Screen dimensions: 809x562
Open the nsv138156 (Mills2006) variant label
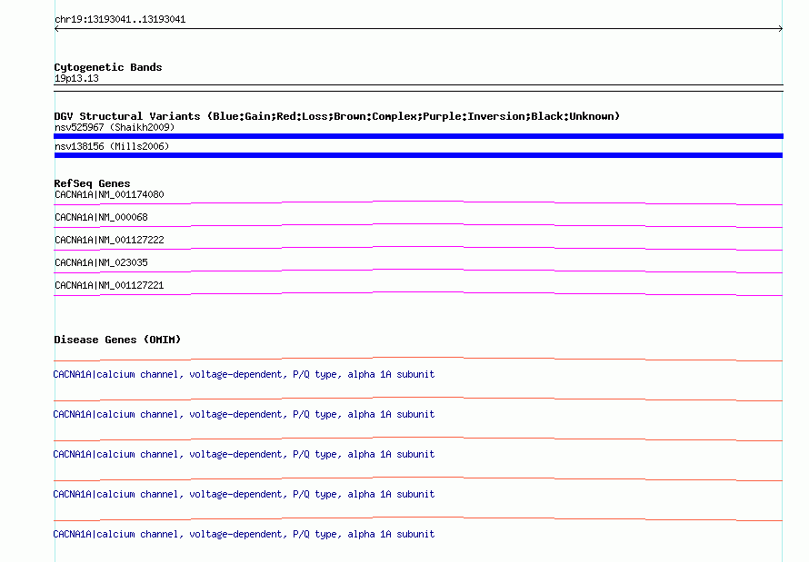click(112, 146)
